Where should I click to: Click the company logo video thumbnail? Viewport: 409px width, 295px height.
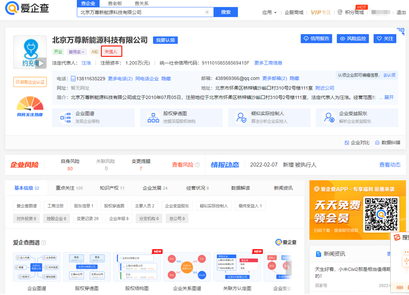tap(30, 52)
